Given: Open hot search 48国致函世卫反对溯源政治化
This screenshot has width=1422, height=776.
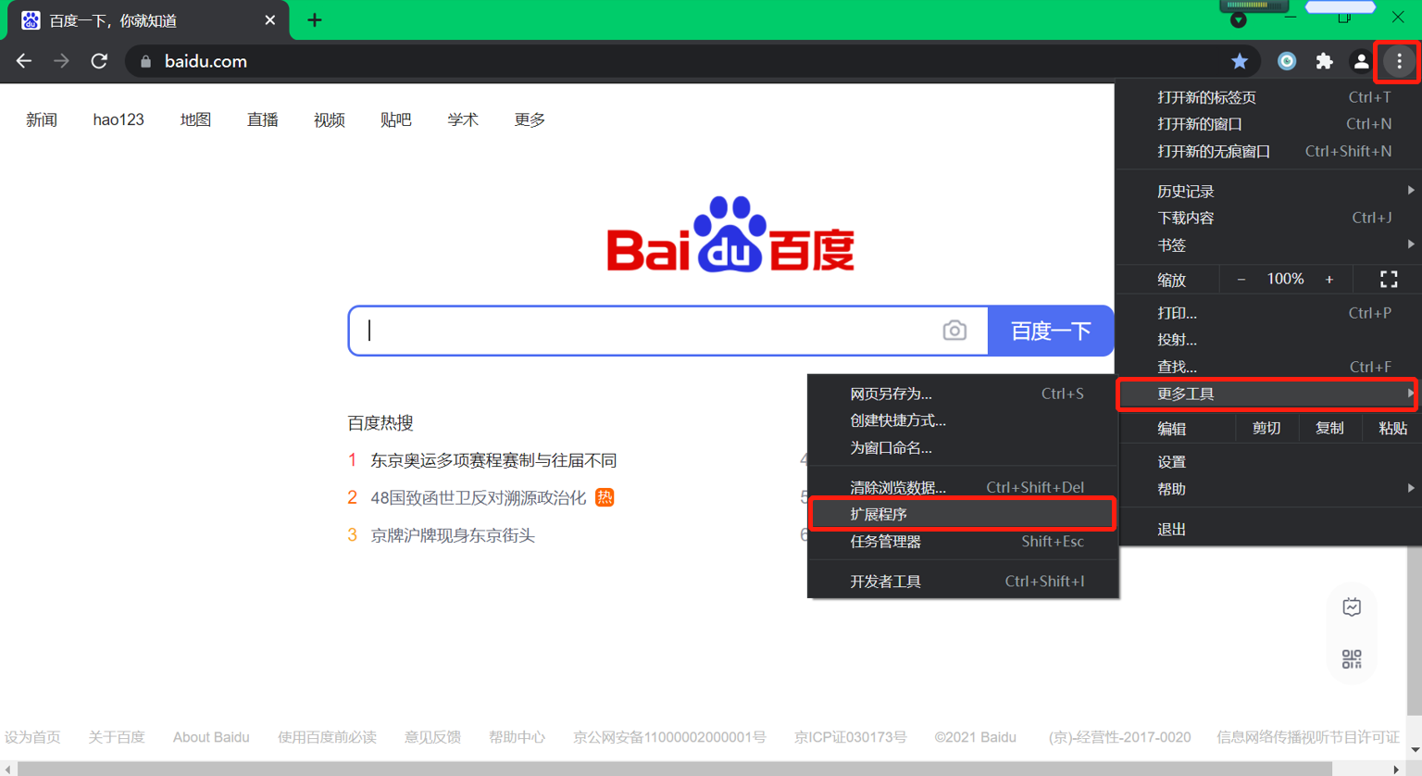Looking at the screenshot, I should pyautogui.click(x=479, y=497).
